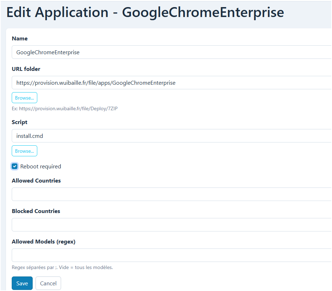Click the 'URL folder' field label

click(26, 69)
